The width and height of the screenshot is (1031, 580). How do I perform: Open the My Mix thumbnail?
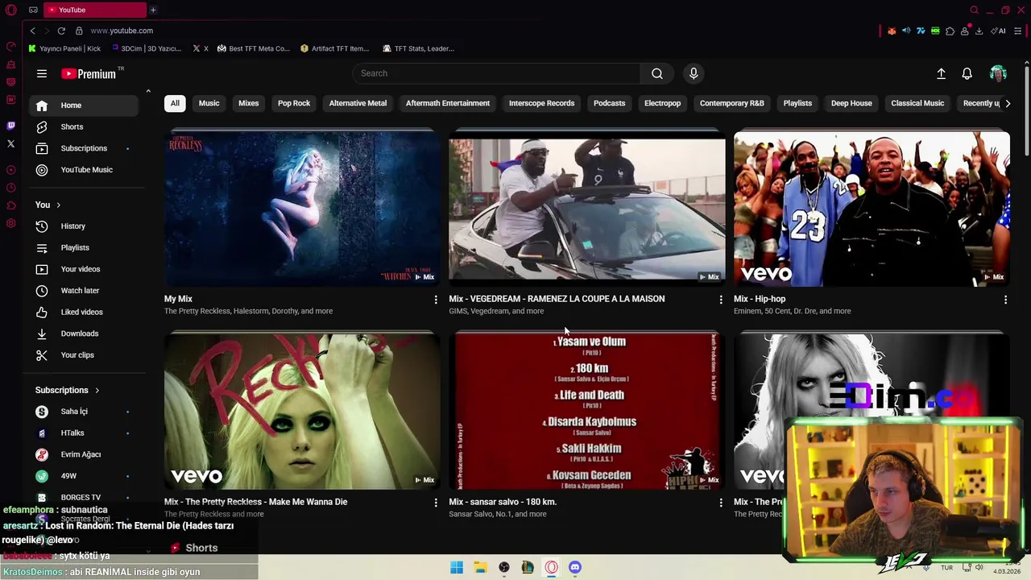pos(302,208)
